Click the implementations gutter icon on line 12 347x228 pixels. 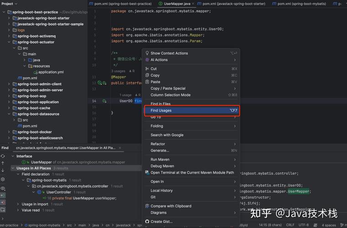pos(105,83)
